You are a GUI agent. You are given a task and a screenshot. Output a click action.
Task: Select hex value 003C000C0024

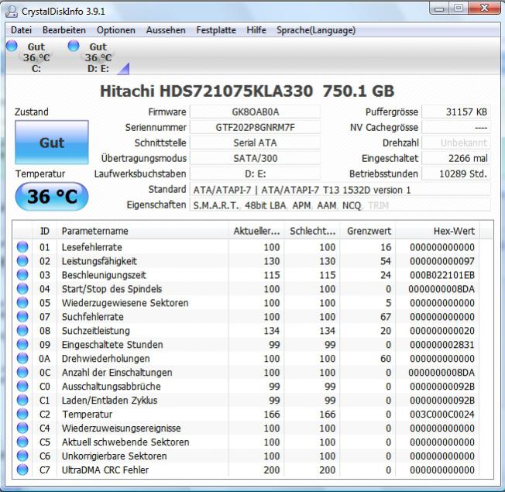point(442,414)
